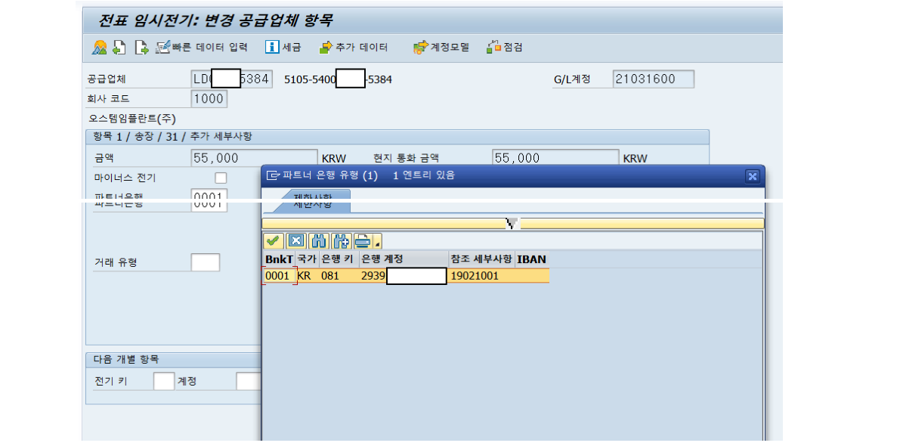The image size is (900, 446).
Task: Open 빠른 데이터 입력 fast data entry
Action: (202, 48)
